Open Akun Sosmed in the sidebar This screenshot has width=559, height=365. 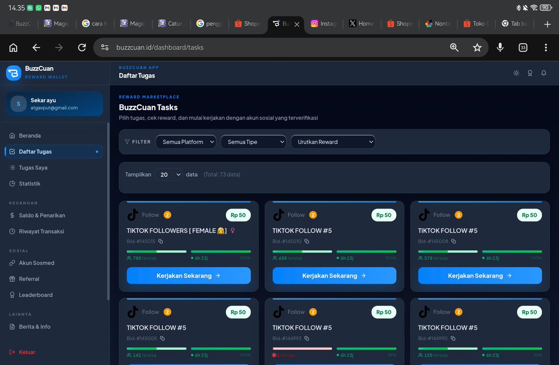click(54, 263)
